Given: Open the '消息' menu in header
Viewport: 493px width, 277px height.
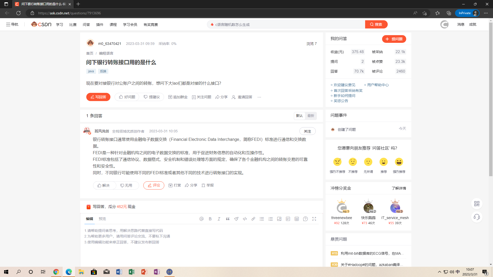Looking at the screenshot, I should [x=461, y=24].
